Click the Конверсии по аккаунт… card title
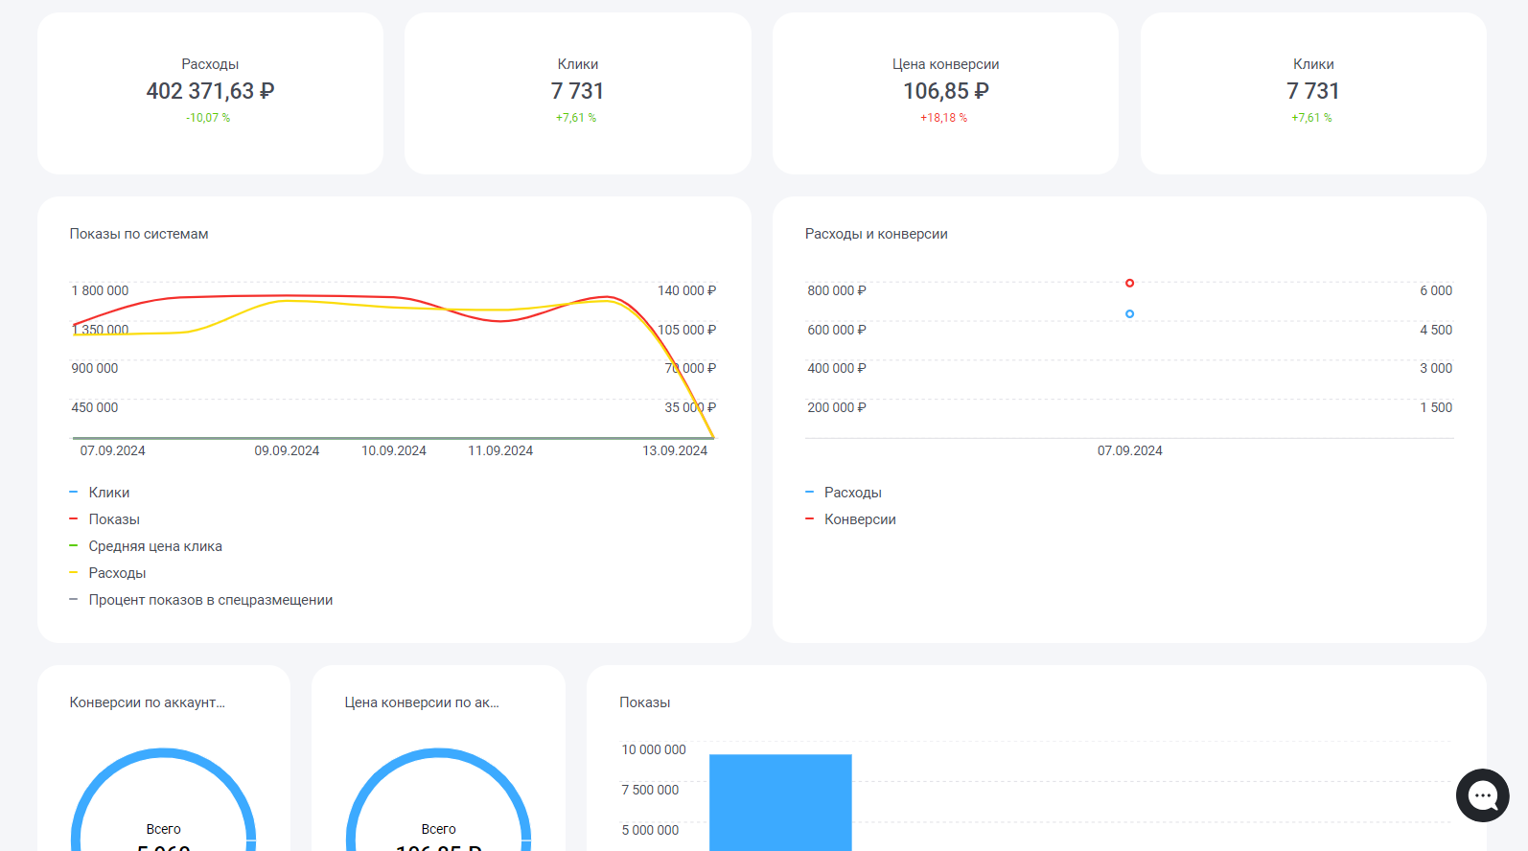 pos(148,702)
